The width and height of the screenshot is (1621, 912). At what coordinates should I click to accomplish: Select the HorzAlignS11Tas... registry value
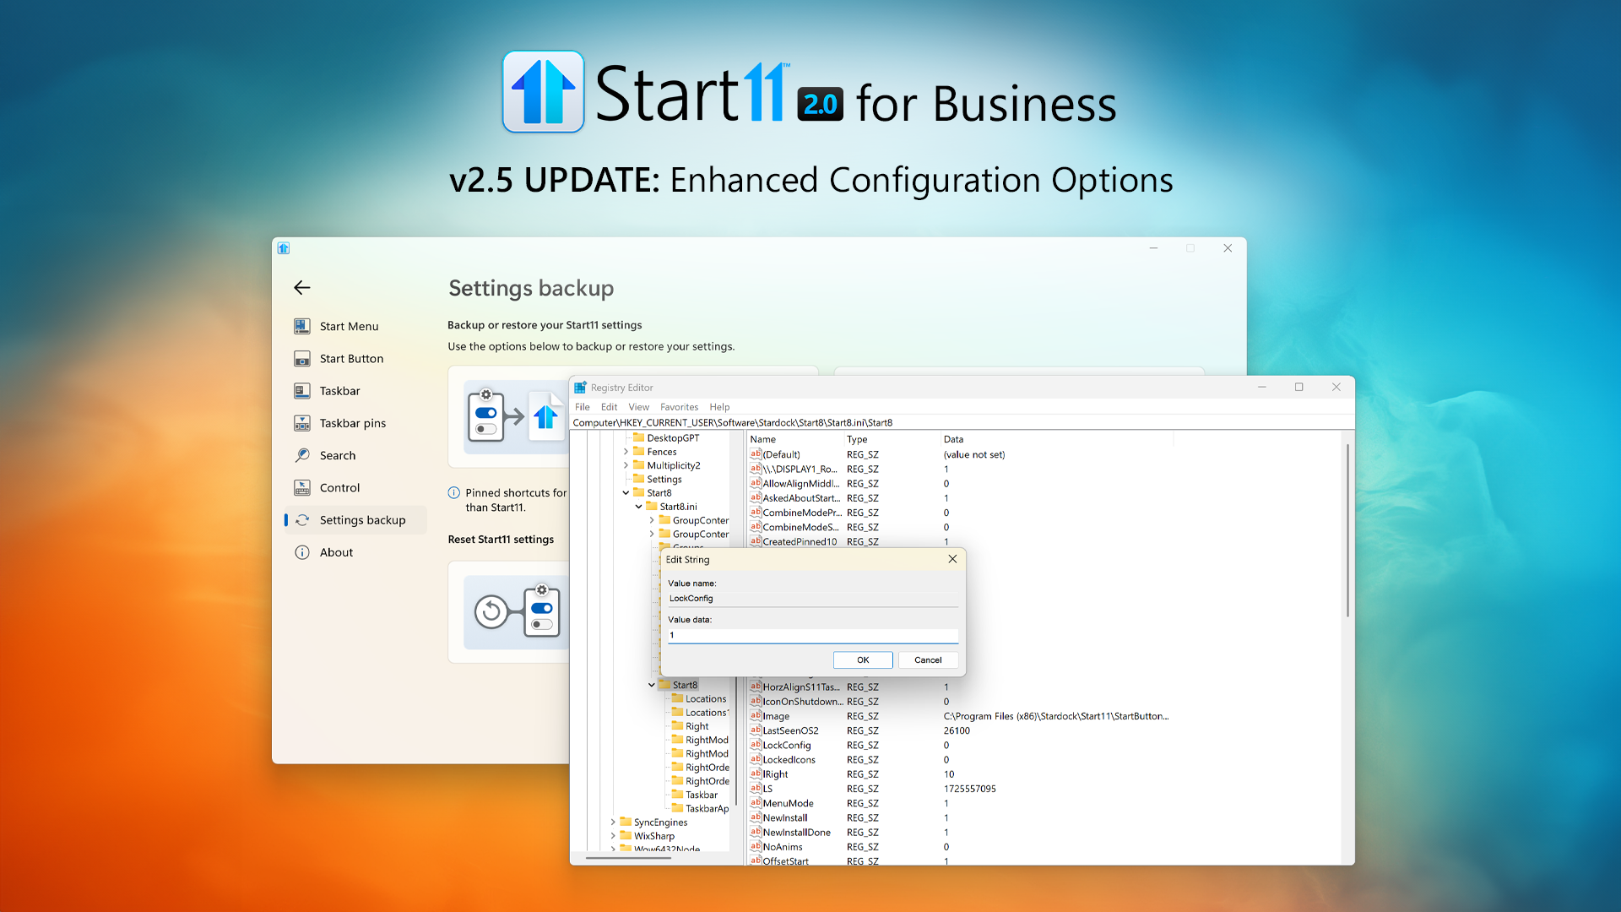tap(800, 687)
